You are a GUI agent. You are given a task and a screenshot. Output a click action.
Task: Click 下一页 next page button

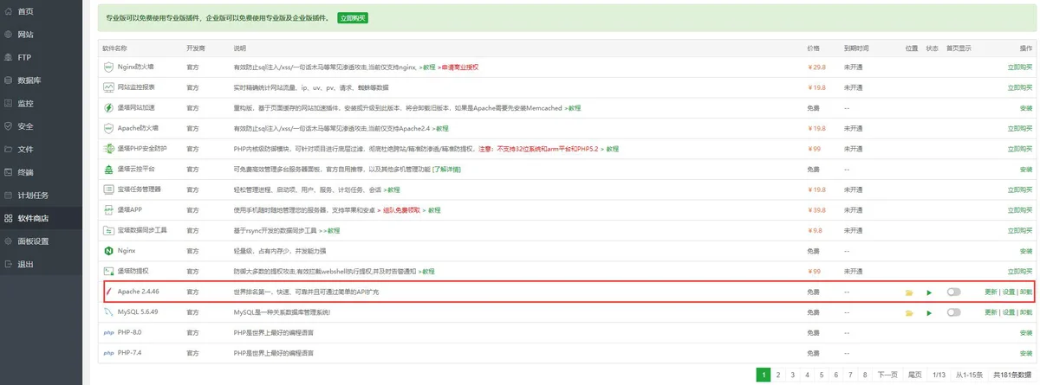[887, 375]
